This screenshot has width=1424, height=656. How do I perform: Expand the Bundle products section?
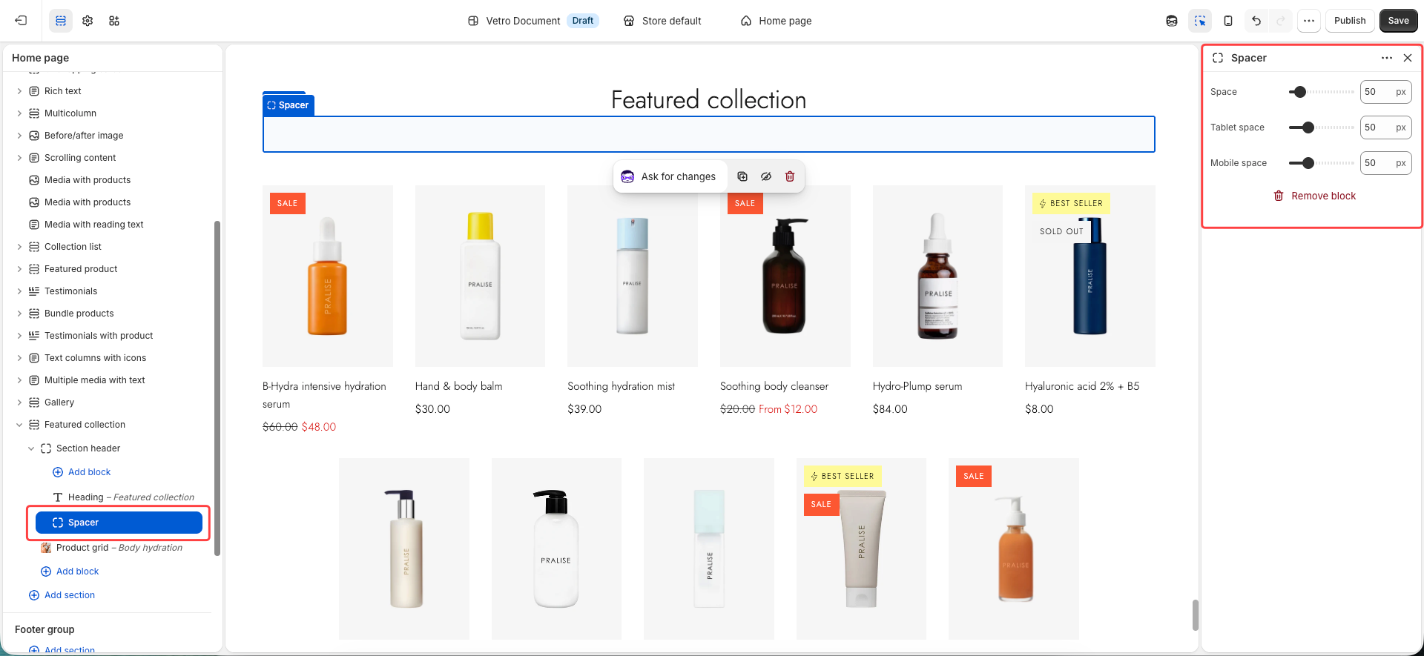19,314
